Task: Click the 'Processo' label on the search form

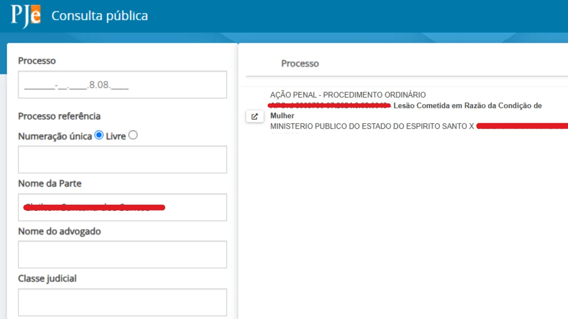Action: 36,60
